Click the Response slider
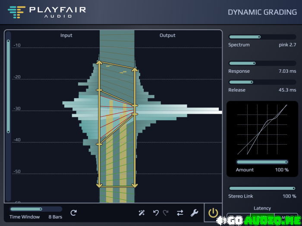Screen dimensions: 302x226 (x=262, y=63)
